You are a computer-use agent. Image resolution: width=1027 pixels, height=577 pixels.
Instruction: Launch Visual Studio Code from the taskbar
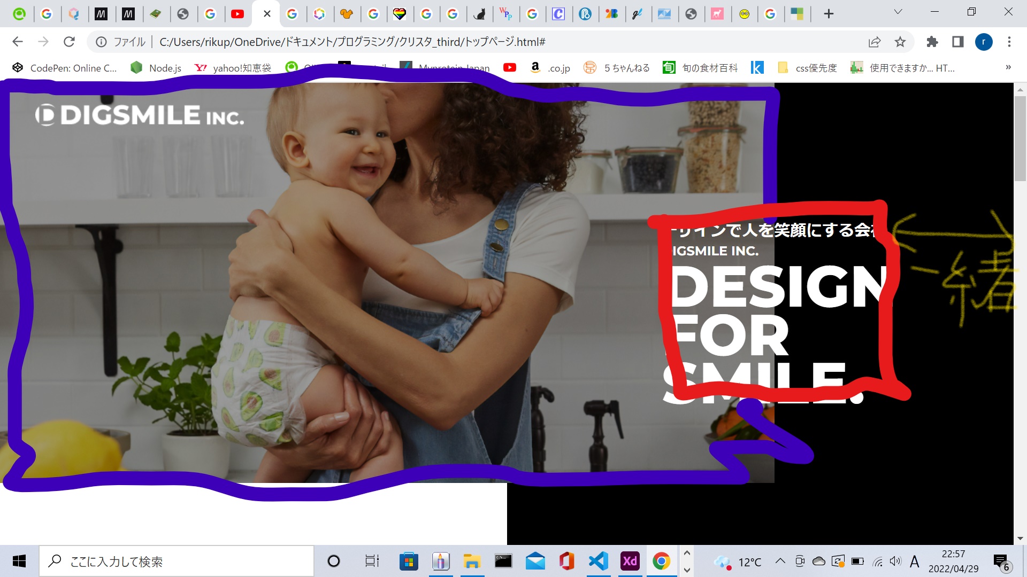[x=598, y=561]
